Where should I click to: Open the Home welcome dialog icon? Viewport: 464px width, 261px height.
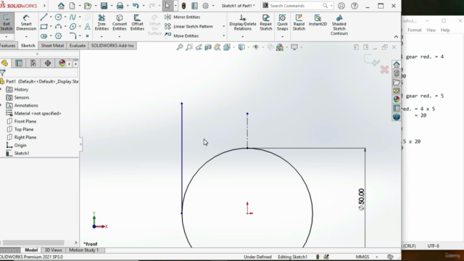tap(61, 6)
